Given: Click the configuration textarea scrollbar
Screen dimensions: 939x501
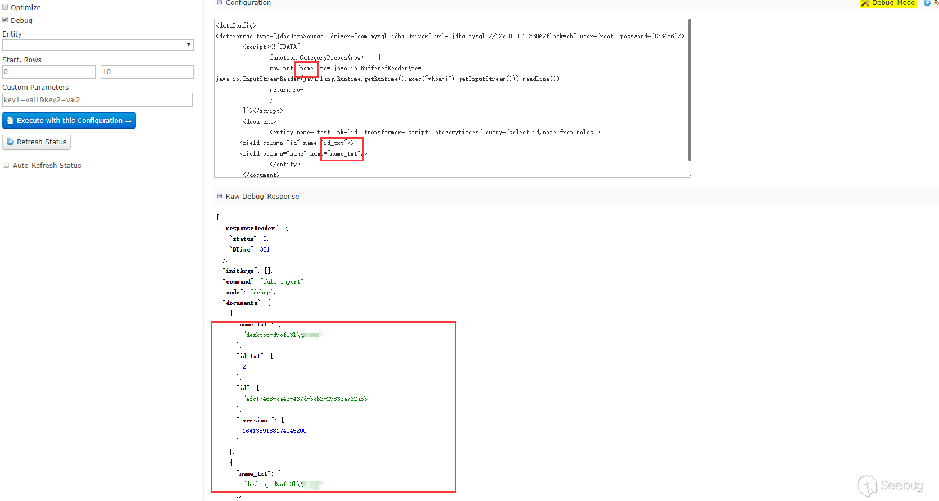Looking at the screenshot, I should pos(689,90).
